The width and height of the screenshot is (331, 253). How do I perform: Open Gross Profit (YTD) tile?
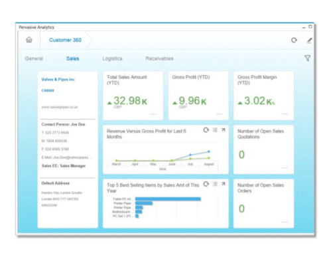pyautogui.click(x=198, y=96)
